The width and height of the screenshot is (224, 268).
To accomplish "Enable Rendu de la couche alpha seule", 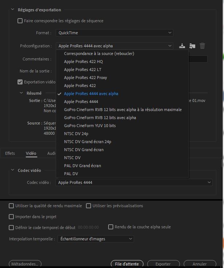I will (x=111, y=227).
